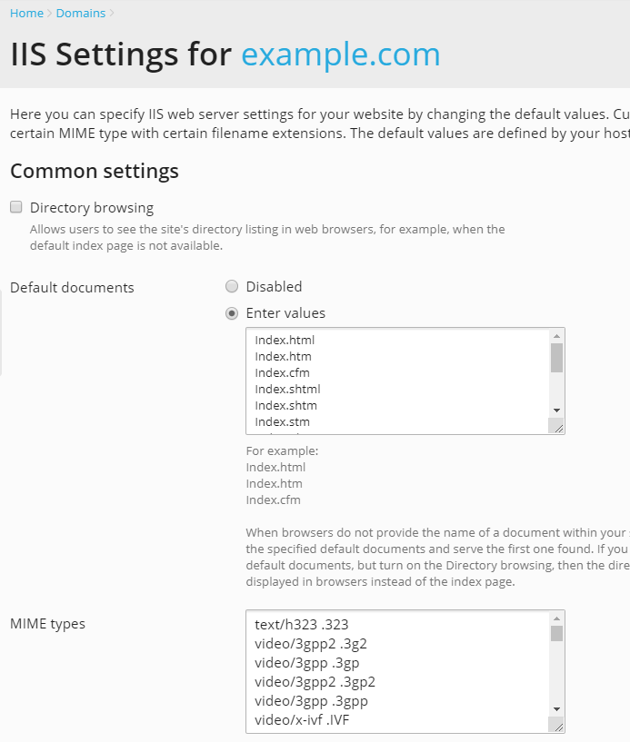Click the chevron after Home breadcrumb
Screen dimensions: 630x742
point(49,14)
